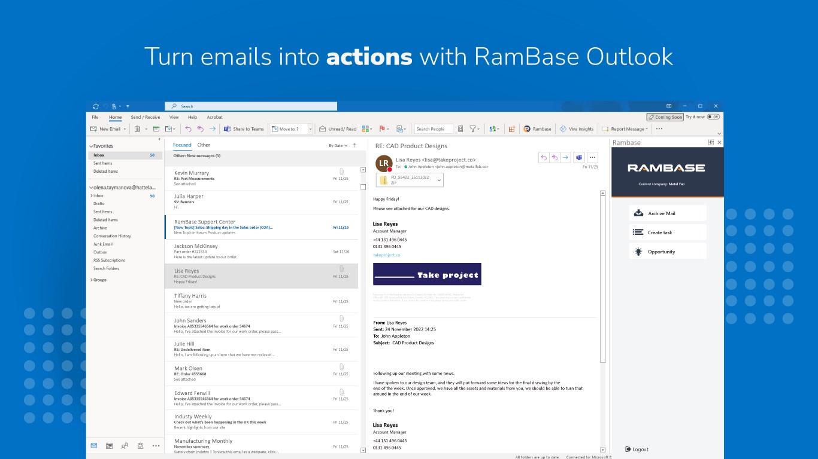Viewport: 818px width, 459px height.
Task: Expand the Groups folder
Action: [91, 280]
